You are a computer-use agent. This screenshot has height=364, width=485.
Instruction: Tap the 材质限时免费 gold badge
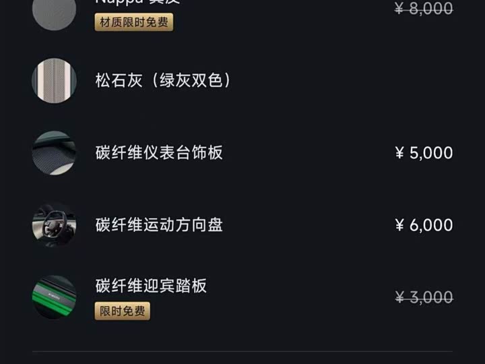tap(134, 22)
